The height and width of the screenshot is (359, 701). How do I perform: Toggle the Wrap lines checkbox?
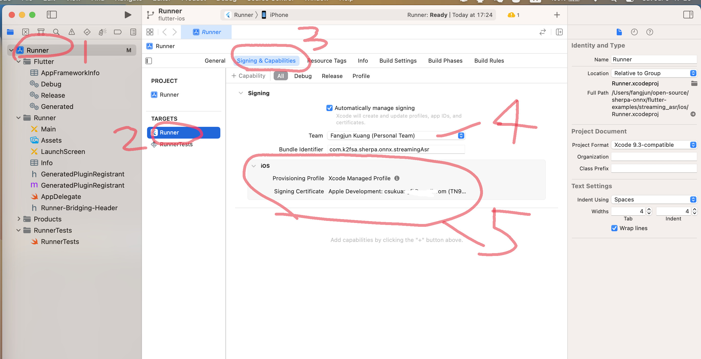pos(614,228)
